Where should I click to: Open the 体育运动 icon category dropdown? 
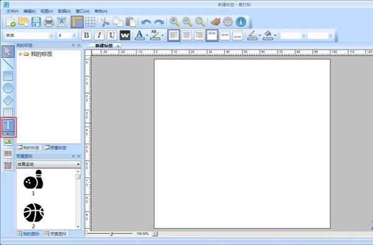48,164
